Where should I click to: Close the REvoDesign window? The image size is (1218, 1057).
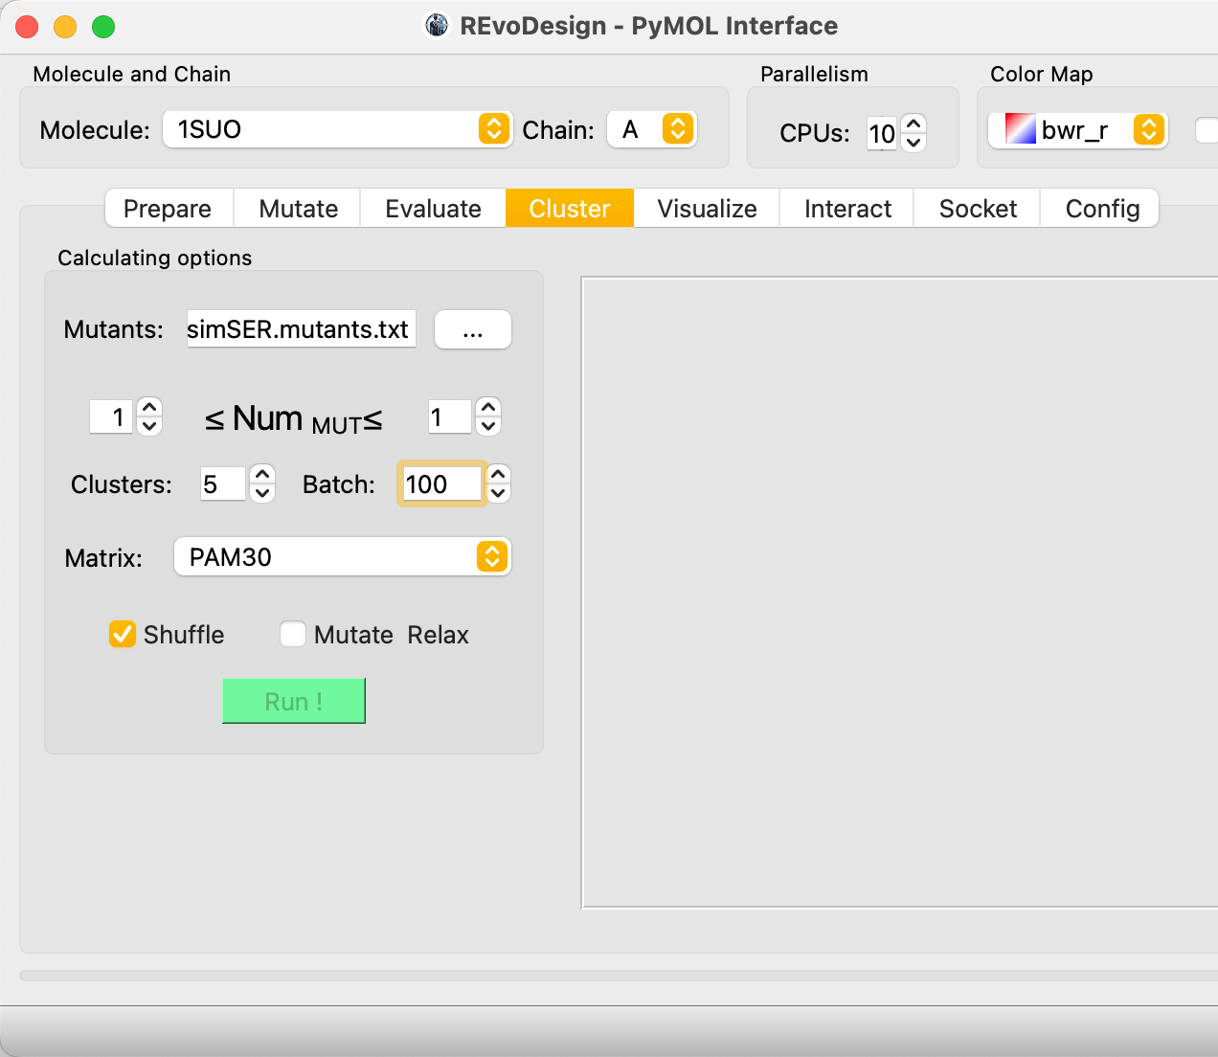click(27, 27)
